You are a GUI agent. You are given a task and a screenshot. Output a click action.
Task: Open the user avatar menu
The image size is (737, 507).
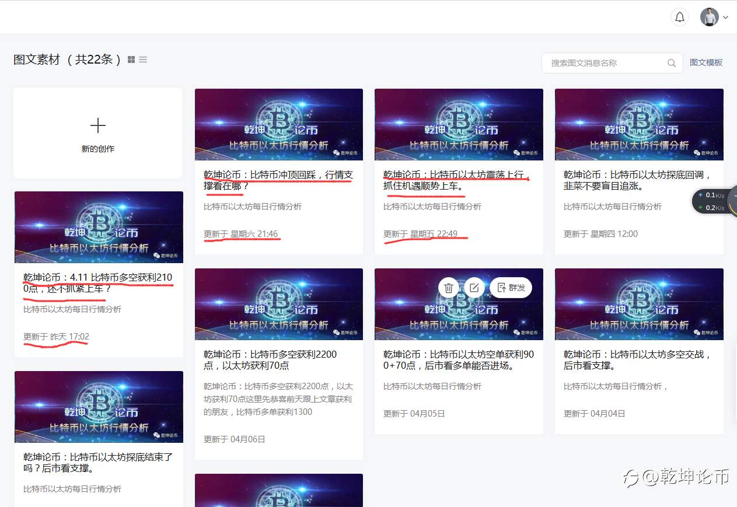[x=710, y=17]
